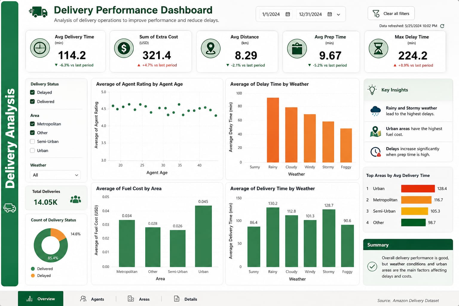The width and height of the screenshot is (459, 306).
Task: Click the 114.2 average delivery time value
Action: (72, 55)
